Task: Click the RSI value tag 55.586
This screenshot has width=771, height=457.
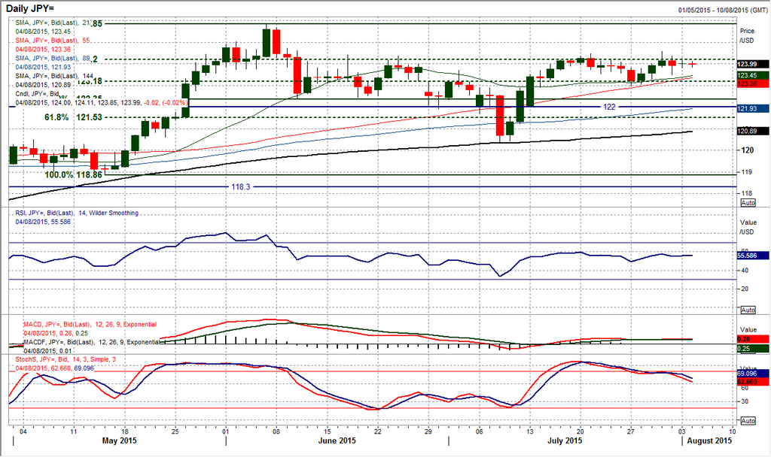Action: 753,256
